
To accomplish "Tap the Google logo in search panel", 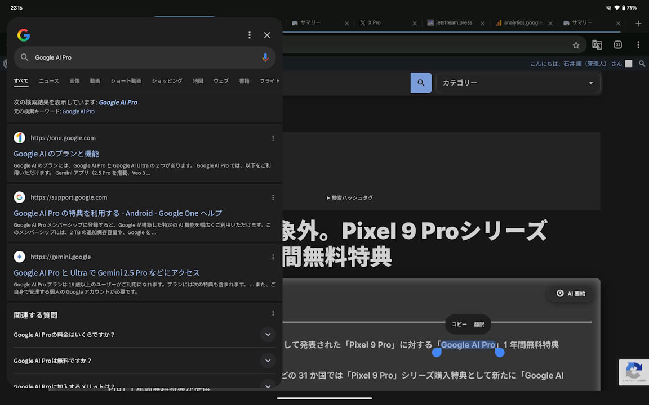I will (x=24, y=35).
